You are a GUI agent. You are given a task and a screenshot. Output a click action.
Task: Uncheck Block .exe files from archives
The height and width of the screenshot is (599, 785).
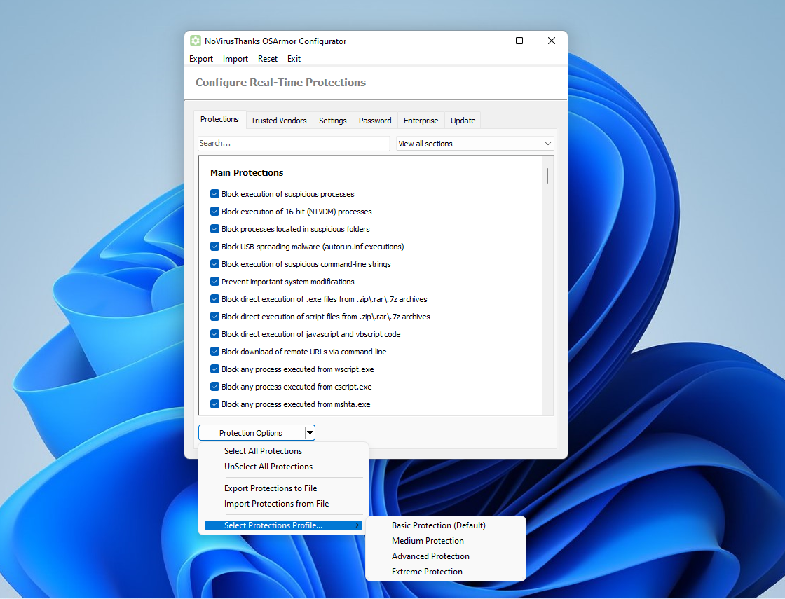coord(214,298)
